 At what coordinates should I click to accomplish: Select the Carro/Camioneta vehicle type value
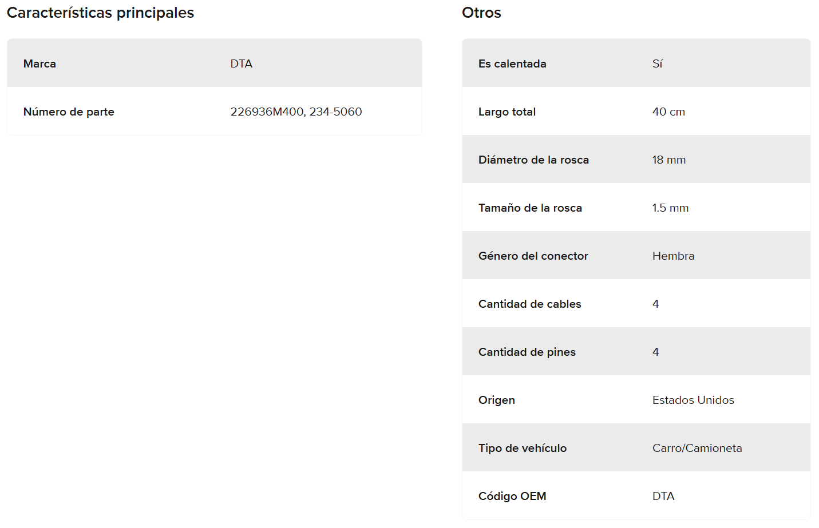coord(697,448)
